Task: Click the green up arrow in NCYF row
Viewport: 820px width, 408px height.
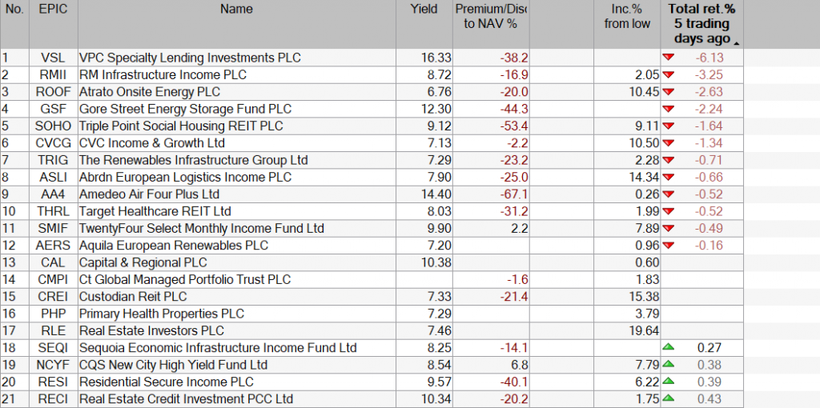Action: 669,365
